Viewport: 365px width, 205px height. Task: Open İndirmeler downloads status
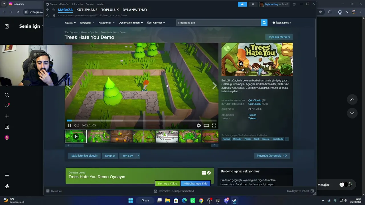pyautogui.click(x=174, y=191)
